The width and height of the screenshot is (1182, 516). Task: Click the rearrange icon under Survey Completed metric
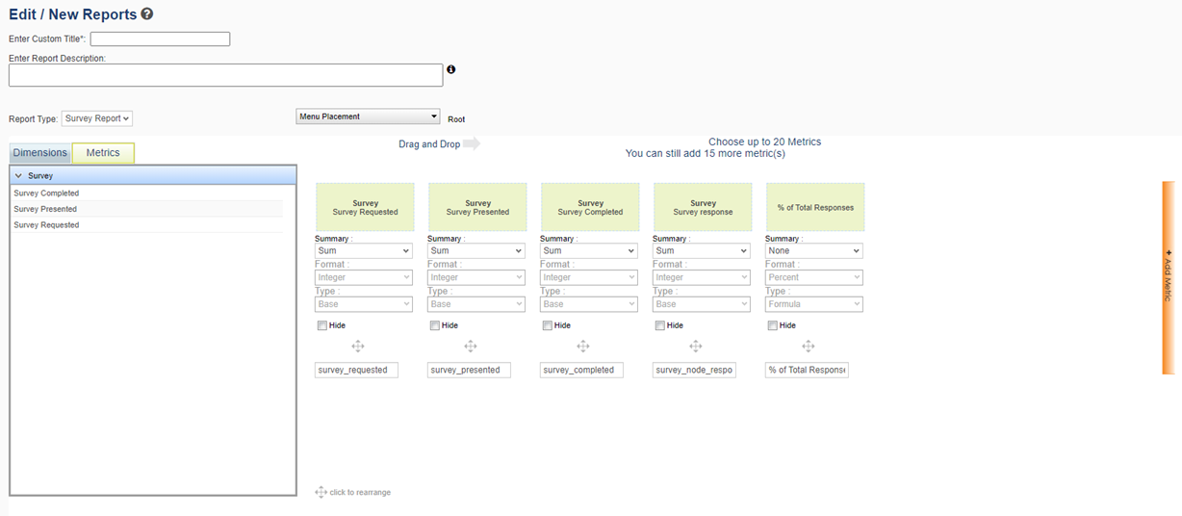coord(583,347)
